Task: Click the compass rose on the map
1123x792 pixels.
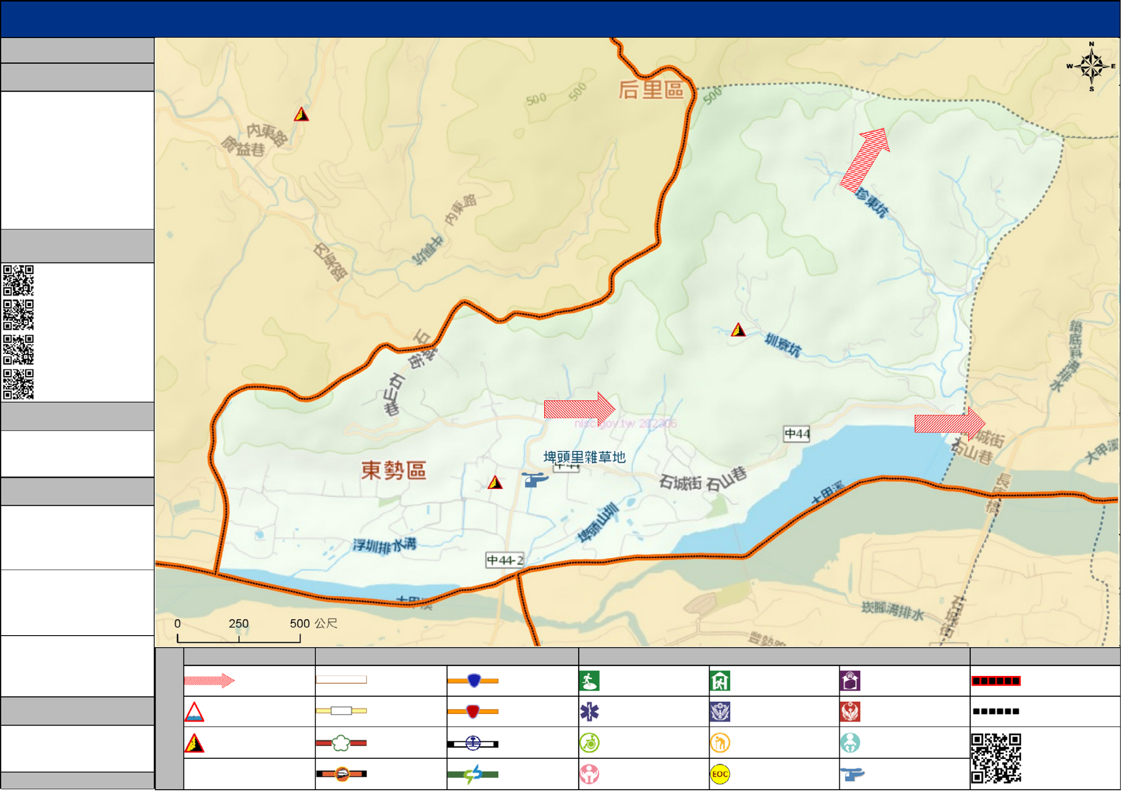Action: 1092,67
